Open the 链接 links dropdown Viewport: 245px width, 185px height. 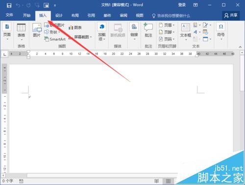coord(134,32)
